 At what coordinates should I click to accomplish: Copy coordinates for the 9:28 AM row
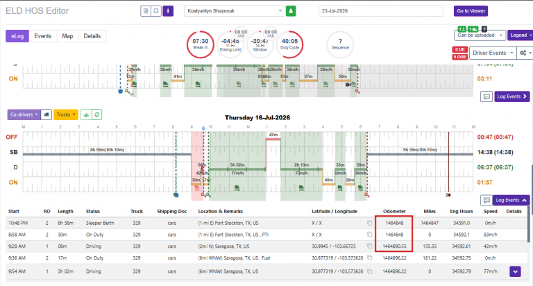[369, 246]
